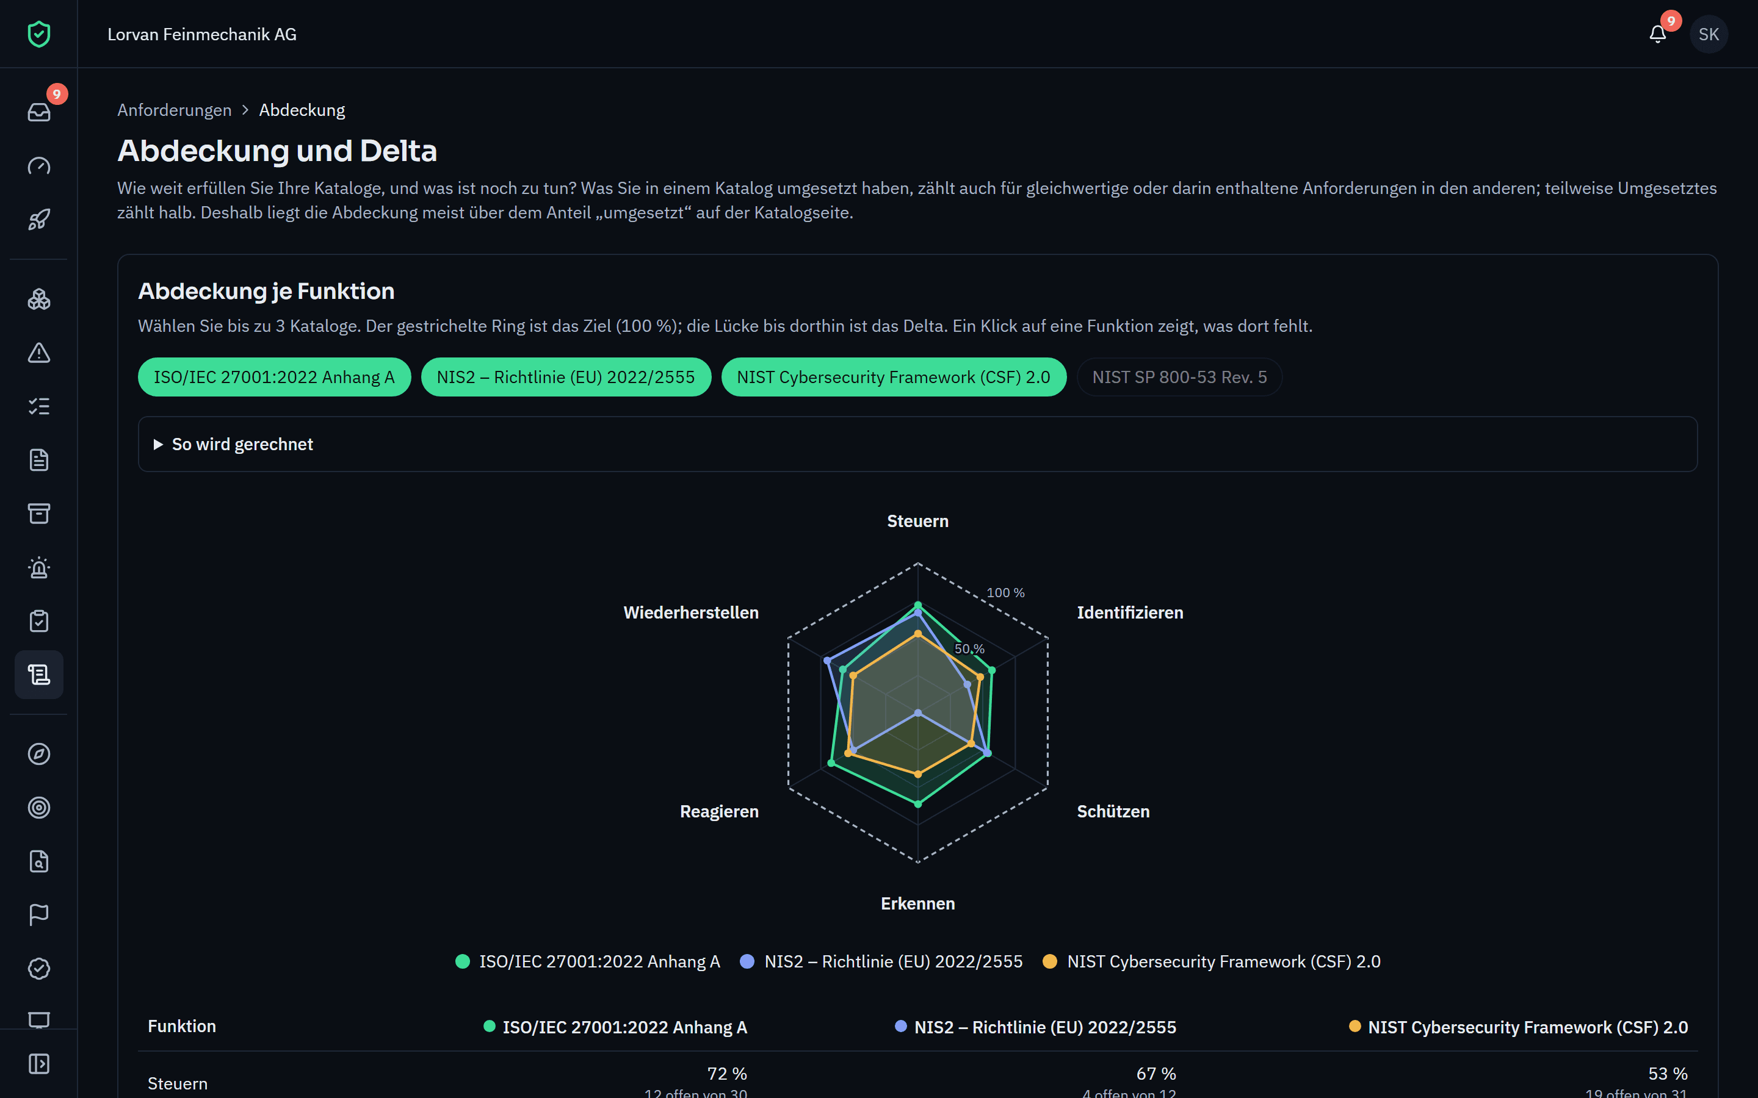Screen dimensions: 1758x1098
Task: Open the file search icon in the sidebar
Action: (38, 861)
